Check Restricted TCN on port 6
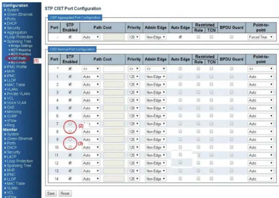Image resolution: width=279 pixels, height=198 pixels. tap(211, 116)
